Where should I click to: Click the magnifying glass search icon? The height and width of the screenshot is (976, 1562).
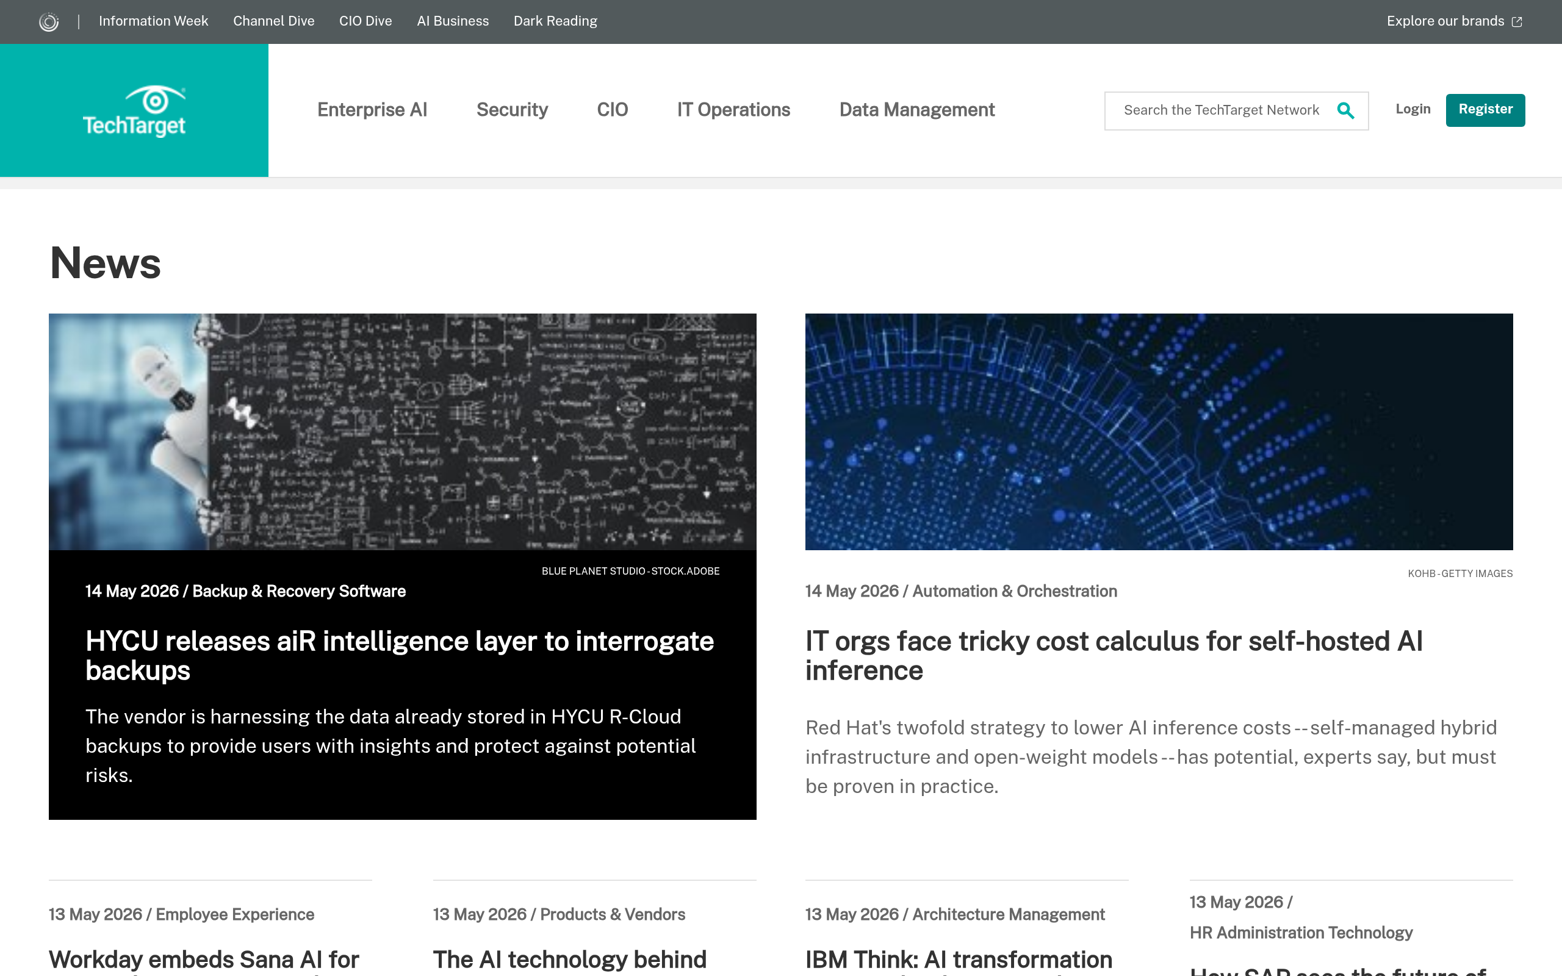tap(1345, 110)
